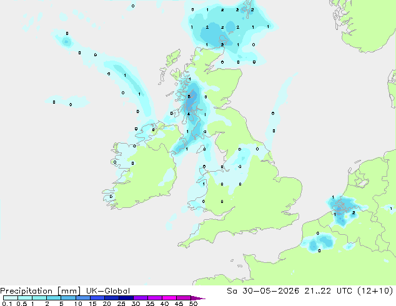The width and height of the screenshot is (396, 306).
Task: Click the 45–50 mm legend color swatch
Action: click(184, 298)
